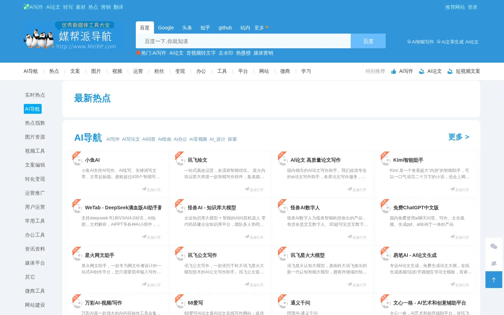This screenshot has height=315, width=504.
Task: Click the 百度一下 search input field
Action: tap(243, 41)
